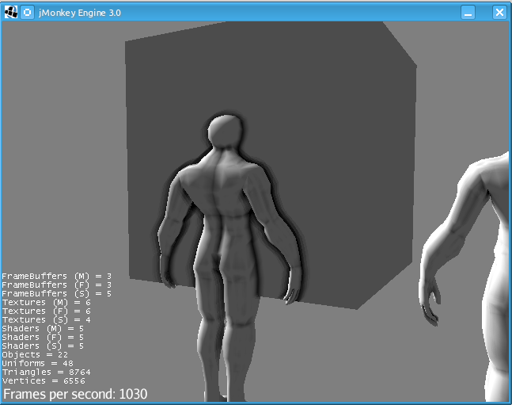The width and height of the screenshot is (512, 405).
Task: Close the jMonkey Engine 3.0 window
Action: (x=499, y=13)
